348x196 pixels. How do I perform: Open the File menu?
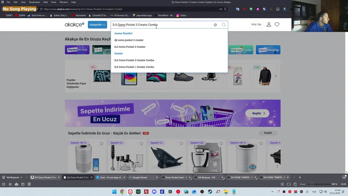pyautogui.click(x=8, y=2)
